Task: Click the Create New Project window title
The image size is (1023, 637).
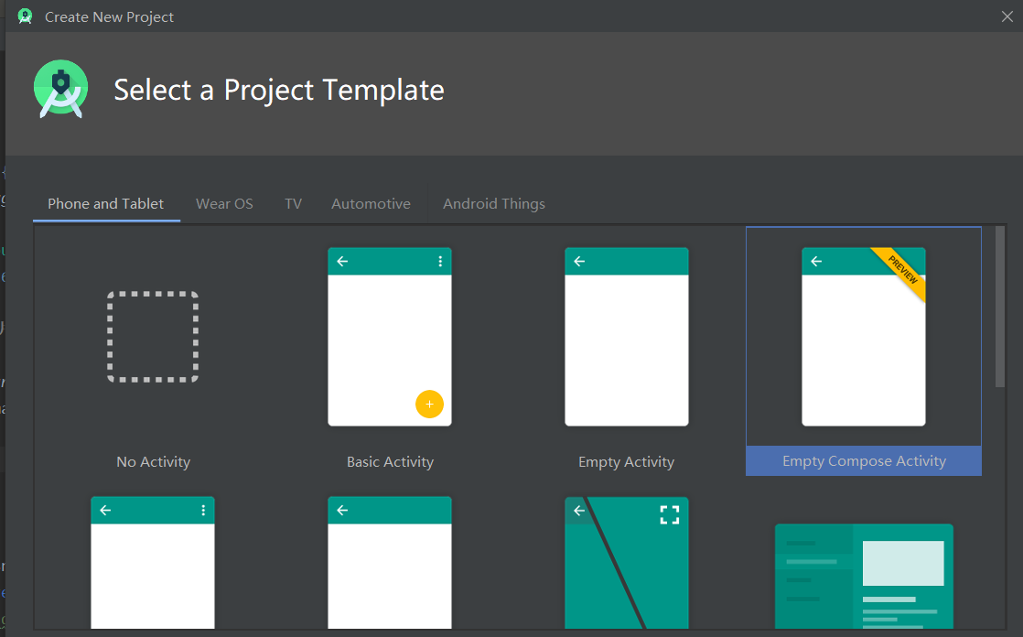Action: pyautogui.click(x=109, y=17)
